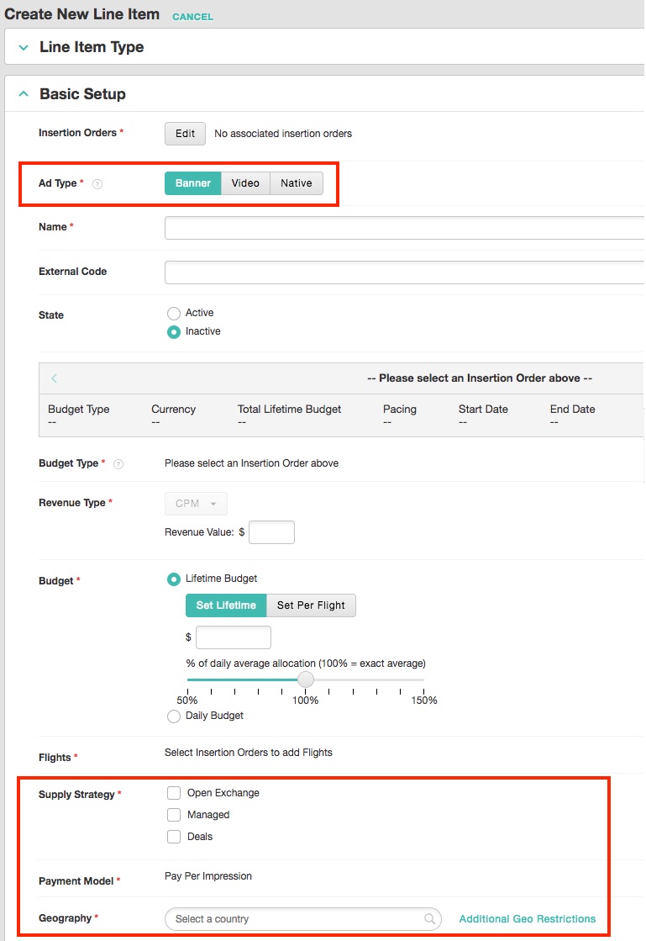The height and width of the screenshot is (941, 646).
Task: Select the Daily Budget option
Action: [173, 716]
